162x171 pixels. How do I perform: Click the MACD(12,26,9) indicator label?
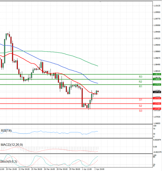pos(12,145)
